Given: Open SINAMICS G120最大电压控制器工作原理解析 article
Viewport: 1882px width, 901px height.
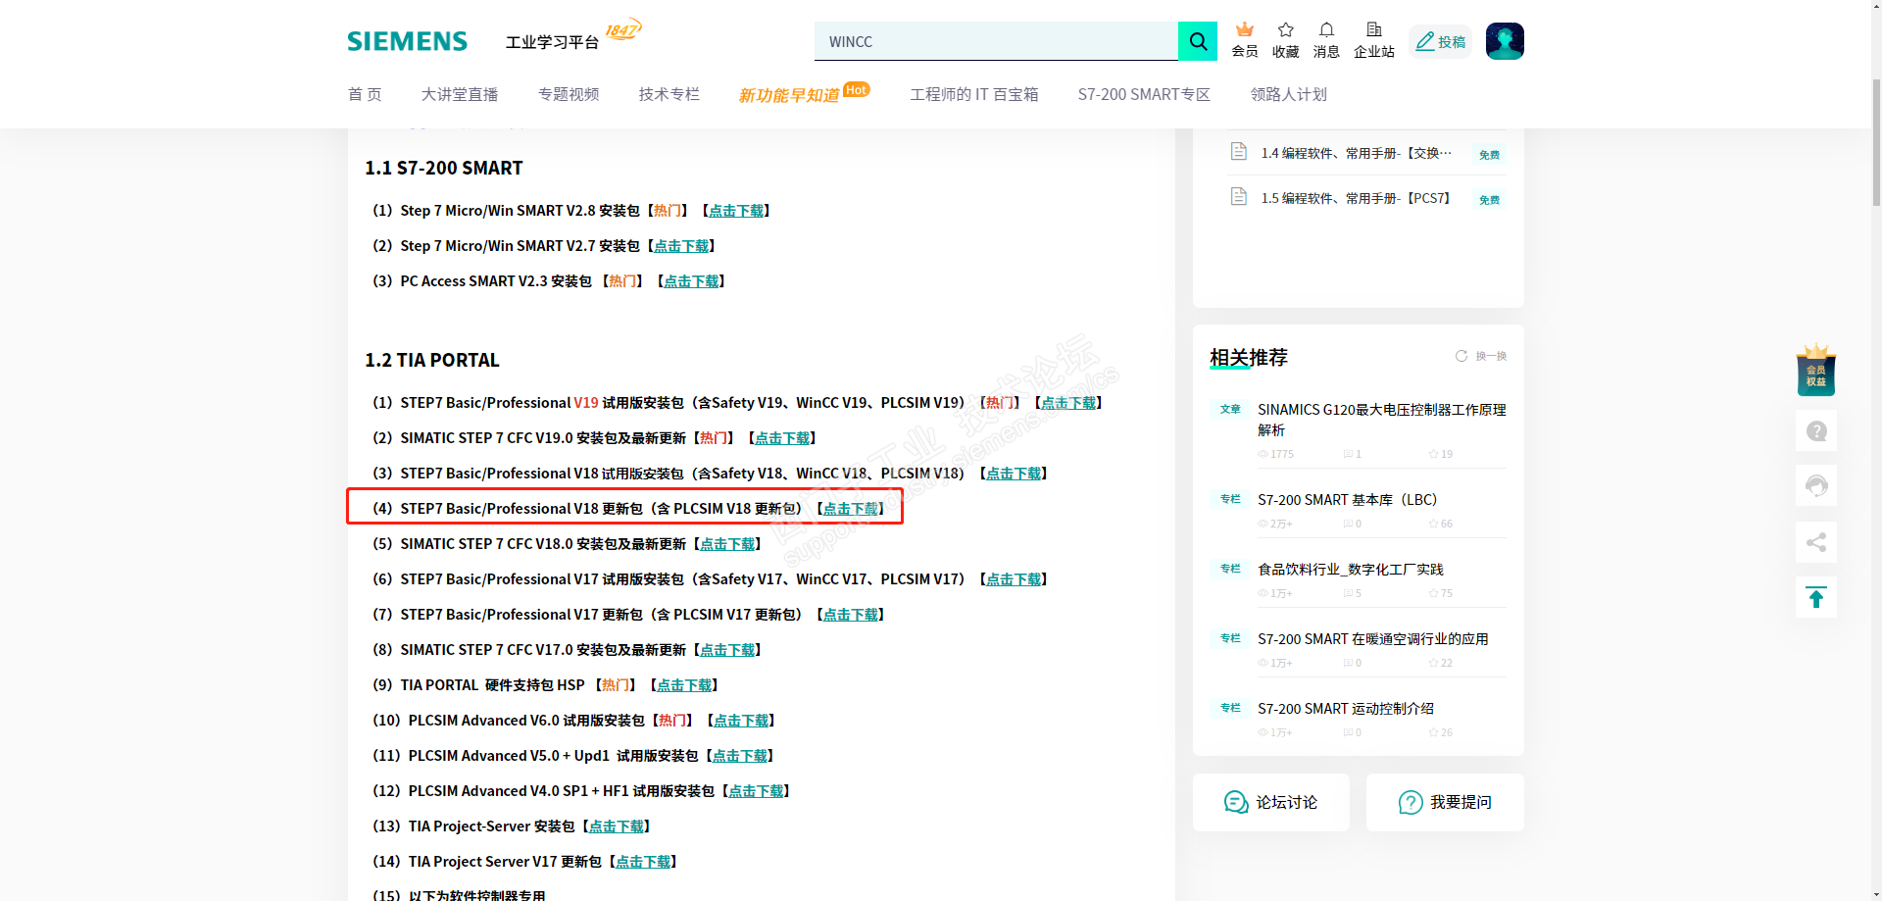Looking at the screenshot, I should coord(1382,420).
